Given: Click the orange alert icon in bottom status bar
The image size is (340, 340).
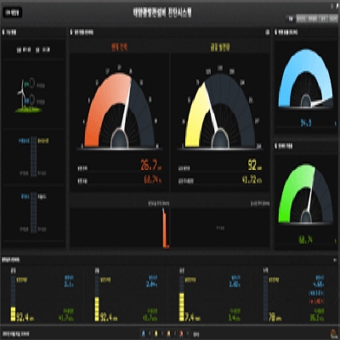Looking at the screenshot, I should [168, 334].
